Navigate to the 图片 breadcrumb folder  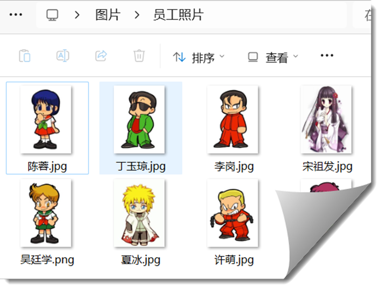[108, 15]
